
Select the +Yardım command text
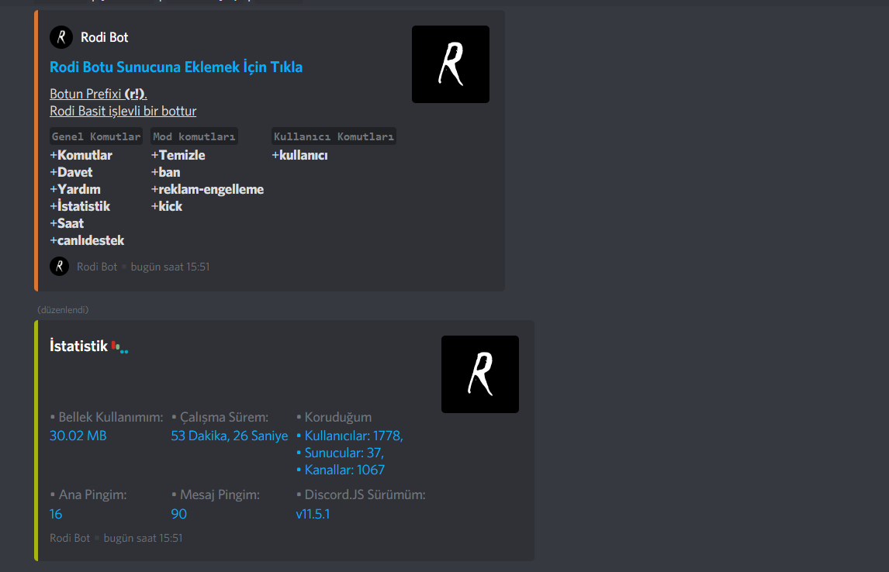click(x=74, y=189)
